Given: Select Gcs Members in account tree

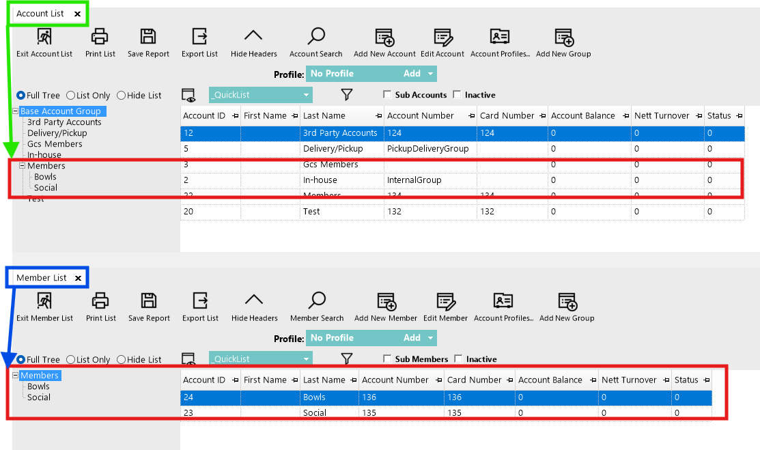Looking at the screenshot, I should (x=55, y=144).
